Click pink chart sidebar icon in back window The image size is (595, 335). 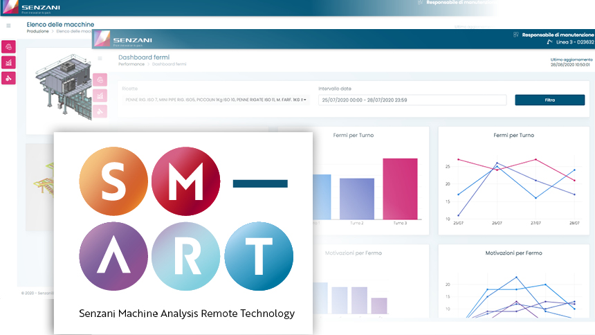8,63
